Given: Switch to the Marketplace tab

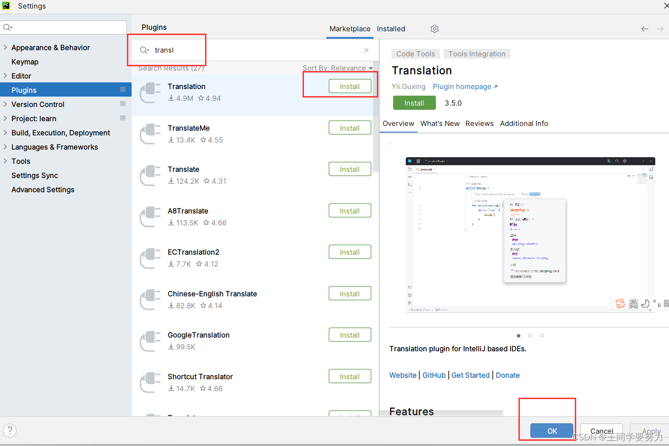Looking at the screenshot, I should pos(350,29).
